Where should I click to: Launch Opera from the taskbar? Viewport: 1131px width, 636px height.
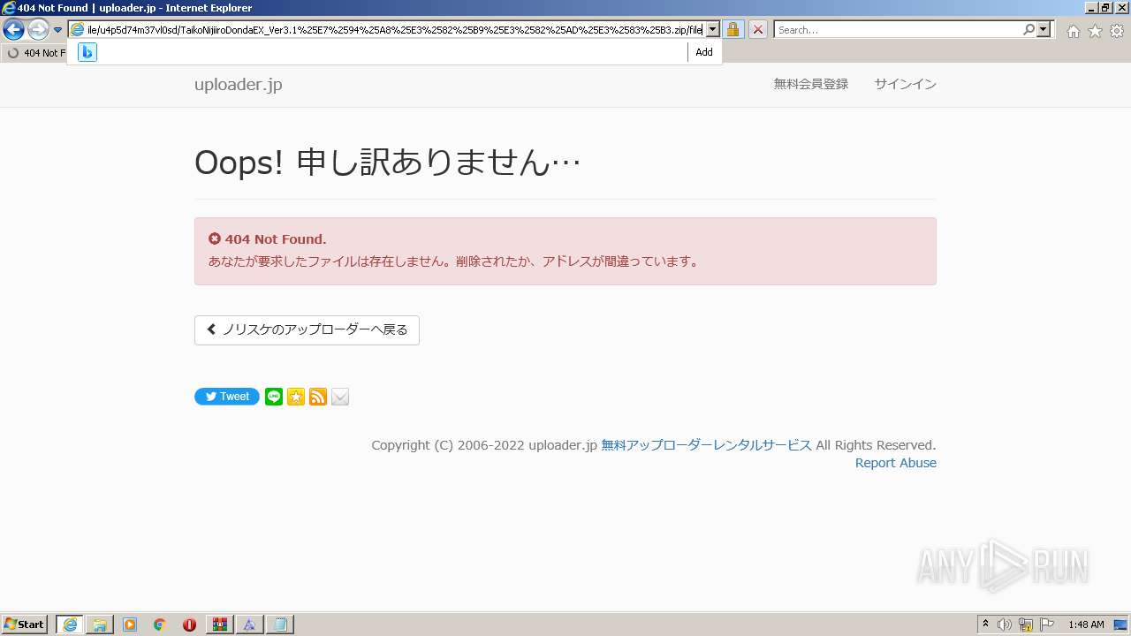(189, 625)
